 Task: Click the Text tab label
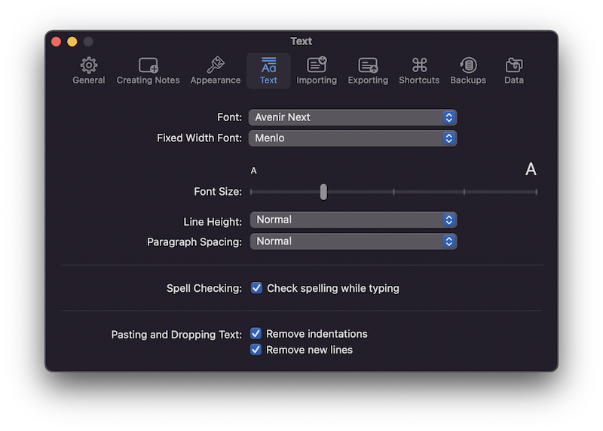coord(268,80)
